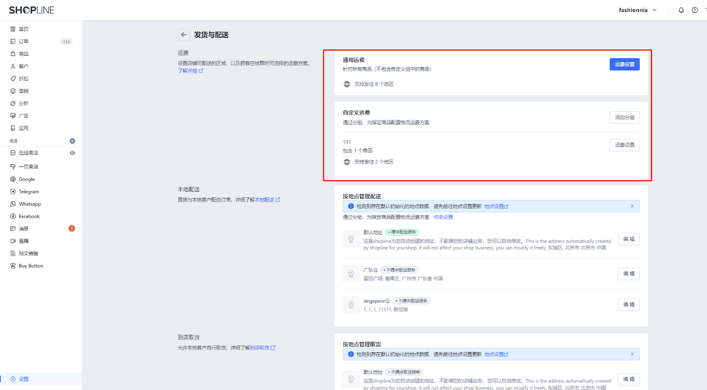Dismiss the local delivery location notice banner
Viewport: 707px width, 390px height.
point(632,206)
